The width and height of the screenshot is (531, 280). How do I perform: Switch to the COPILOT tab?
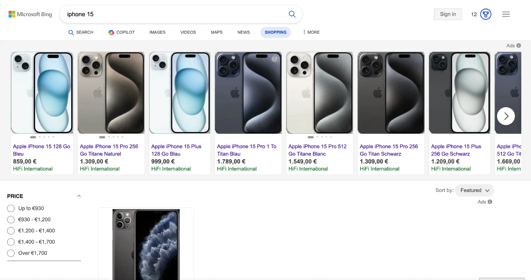pos(121,32)
